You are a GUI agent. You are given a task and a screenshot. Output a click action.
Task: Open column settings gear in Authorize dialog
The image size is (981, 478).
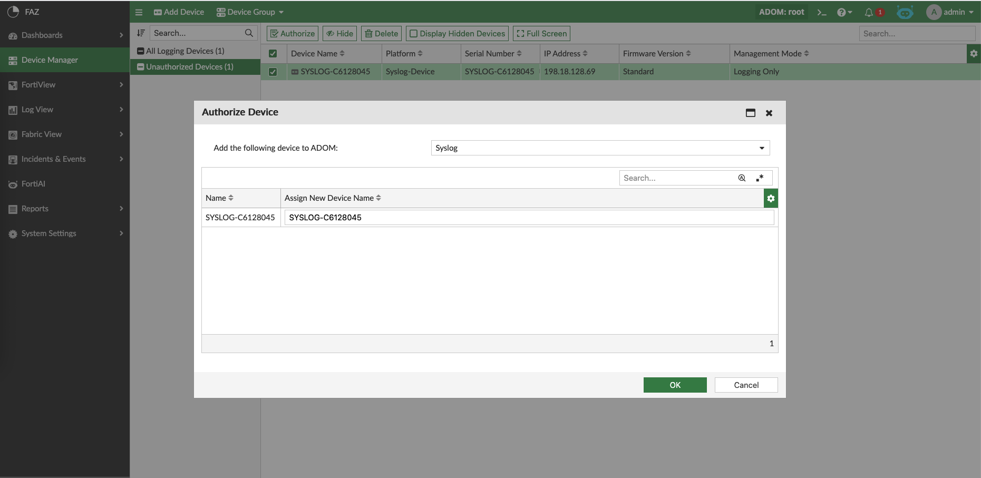pyautogui.click(x=771, y=198)
